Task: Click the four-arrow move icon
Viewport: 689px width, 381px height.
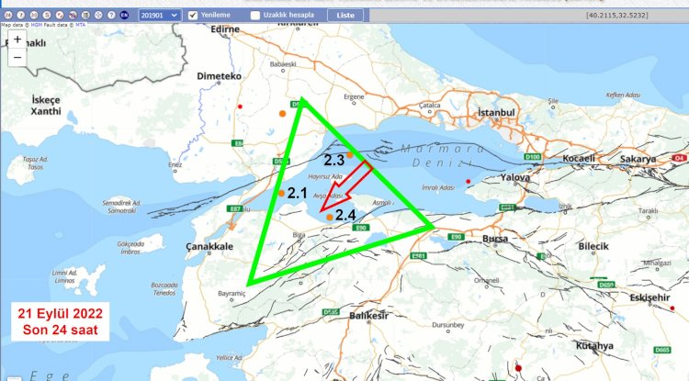Action: click(x=98, y=15)
